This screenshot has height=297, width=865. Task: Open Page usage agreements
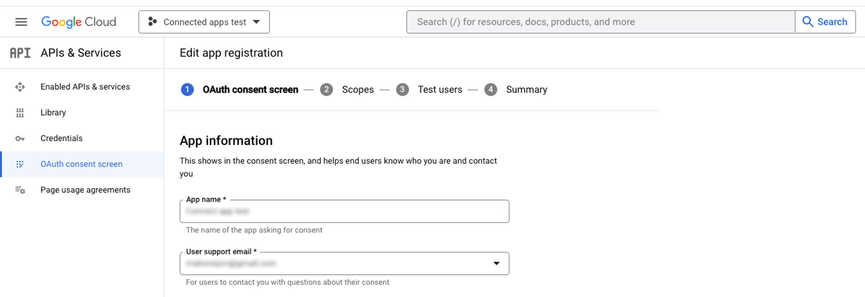85,190
